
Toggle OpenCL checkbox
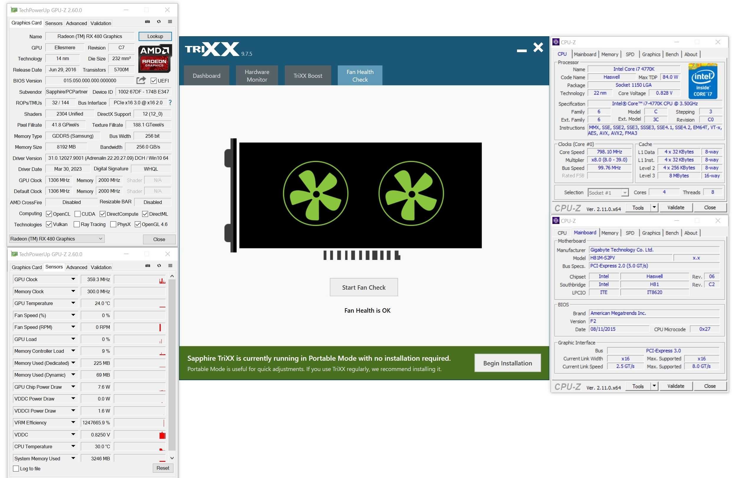tap(49, 214)
